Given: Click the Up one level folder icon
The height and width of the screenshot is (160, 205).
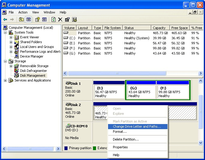Looking at the screenshot, I should pyautogui.click(x=21, y=19).
